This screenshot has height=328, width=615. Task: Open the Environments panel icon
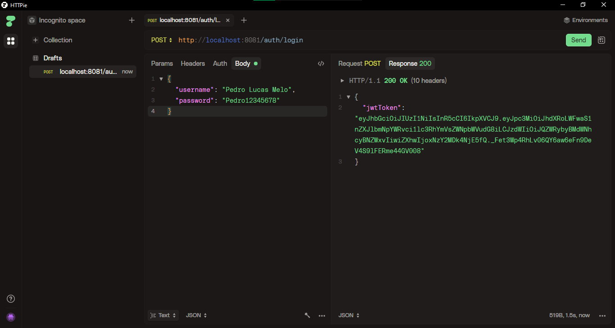click(566, 20)
